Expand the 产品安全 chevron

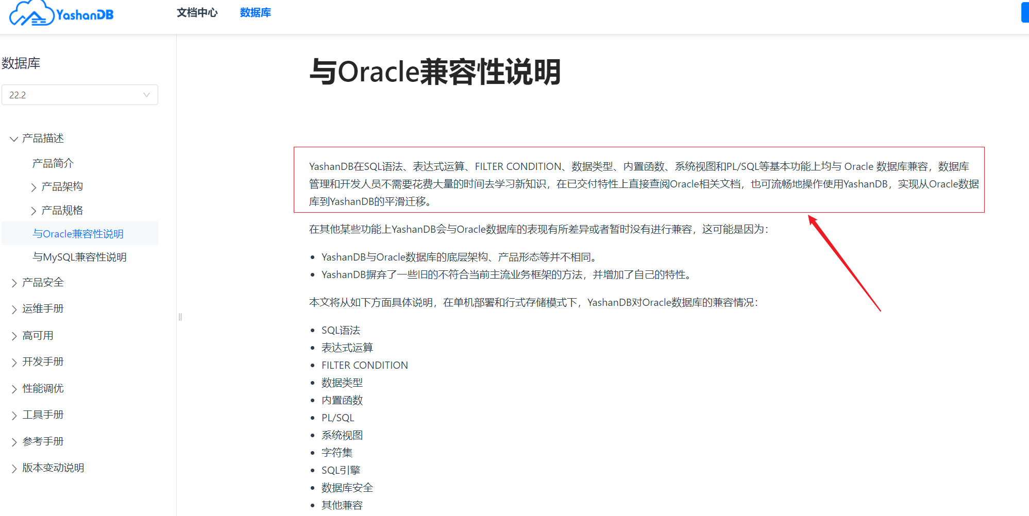[x=14, y=283]
